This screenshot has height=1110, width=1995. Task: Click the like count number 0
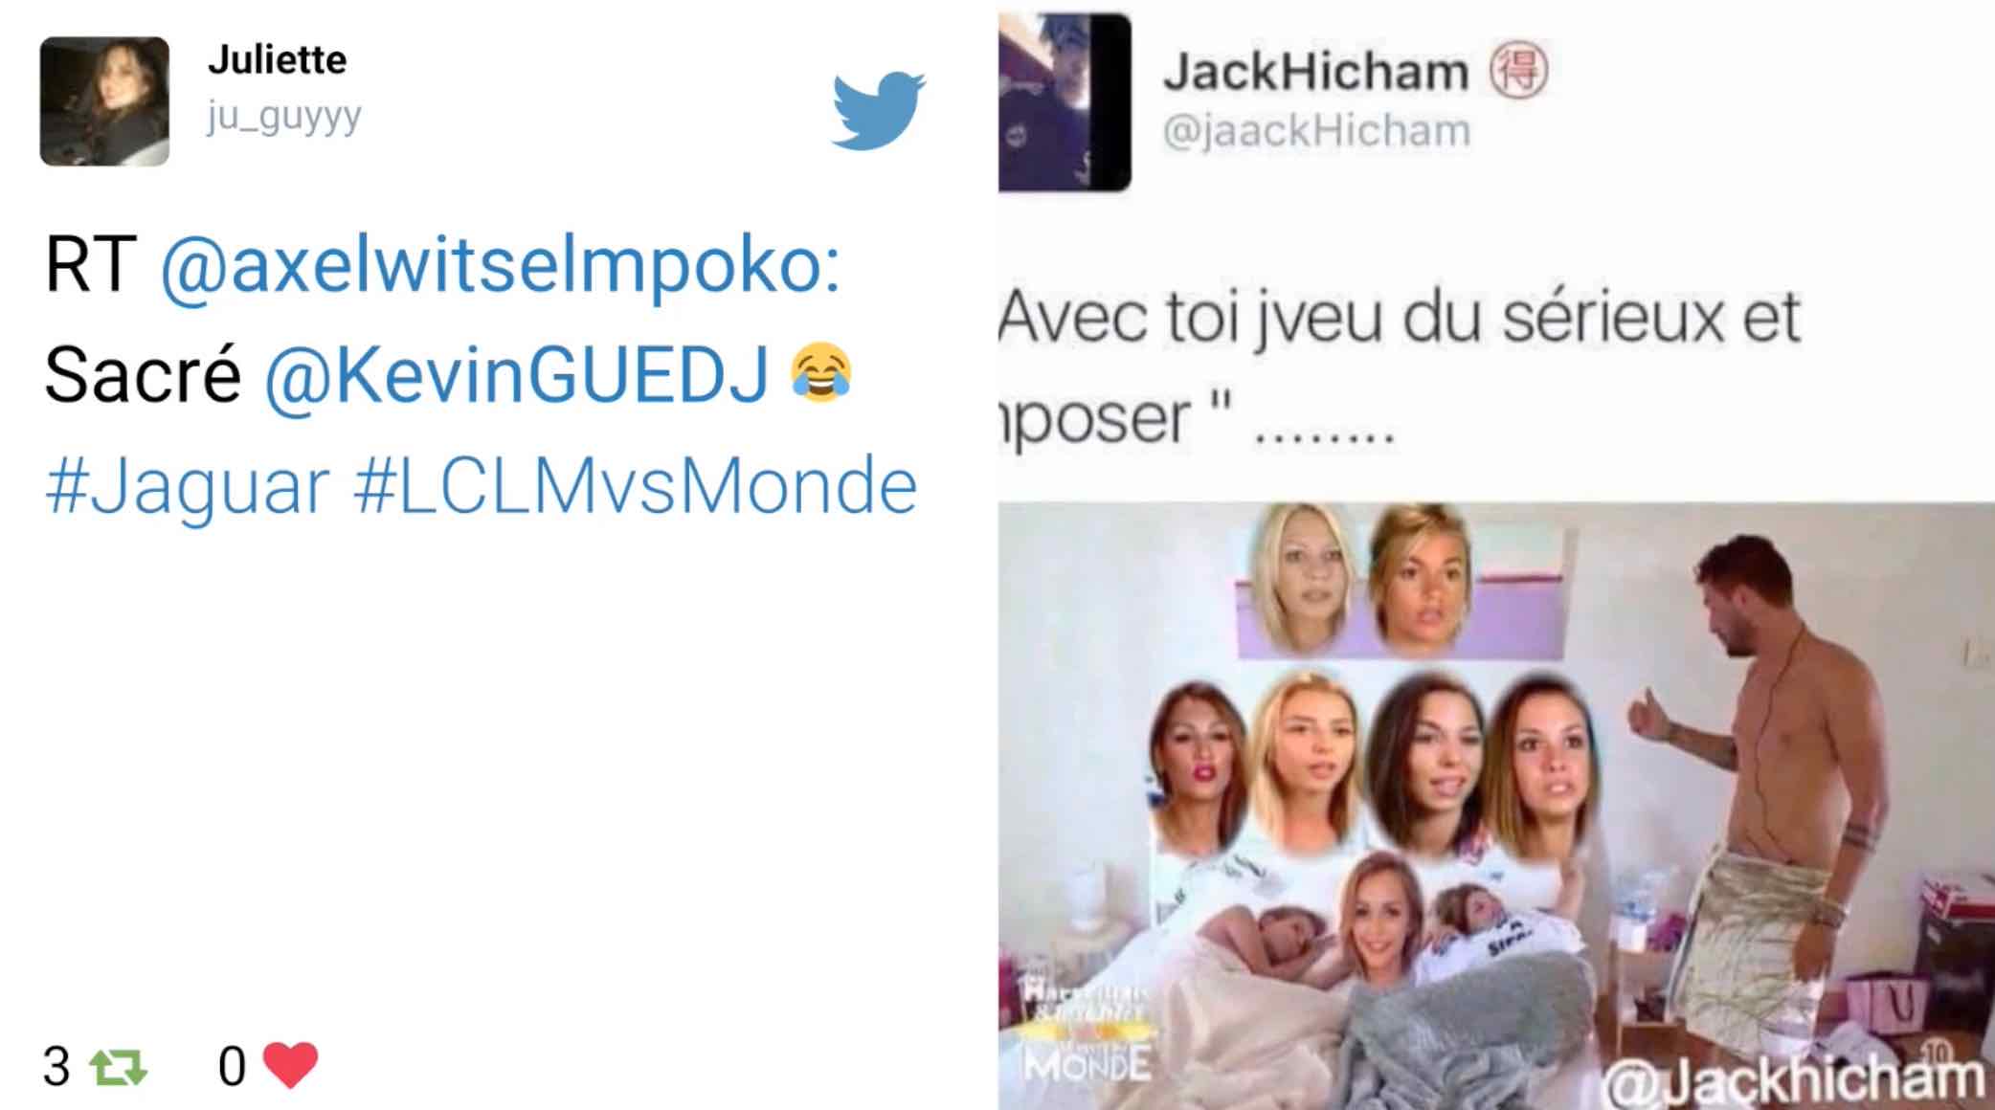coord(232,1066)
